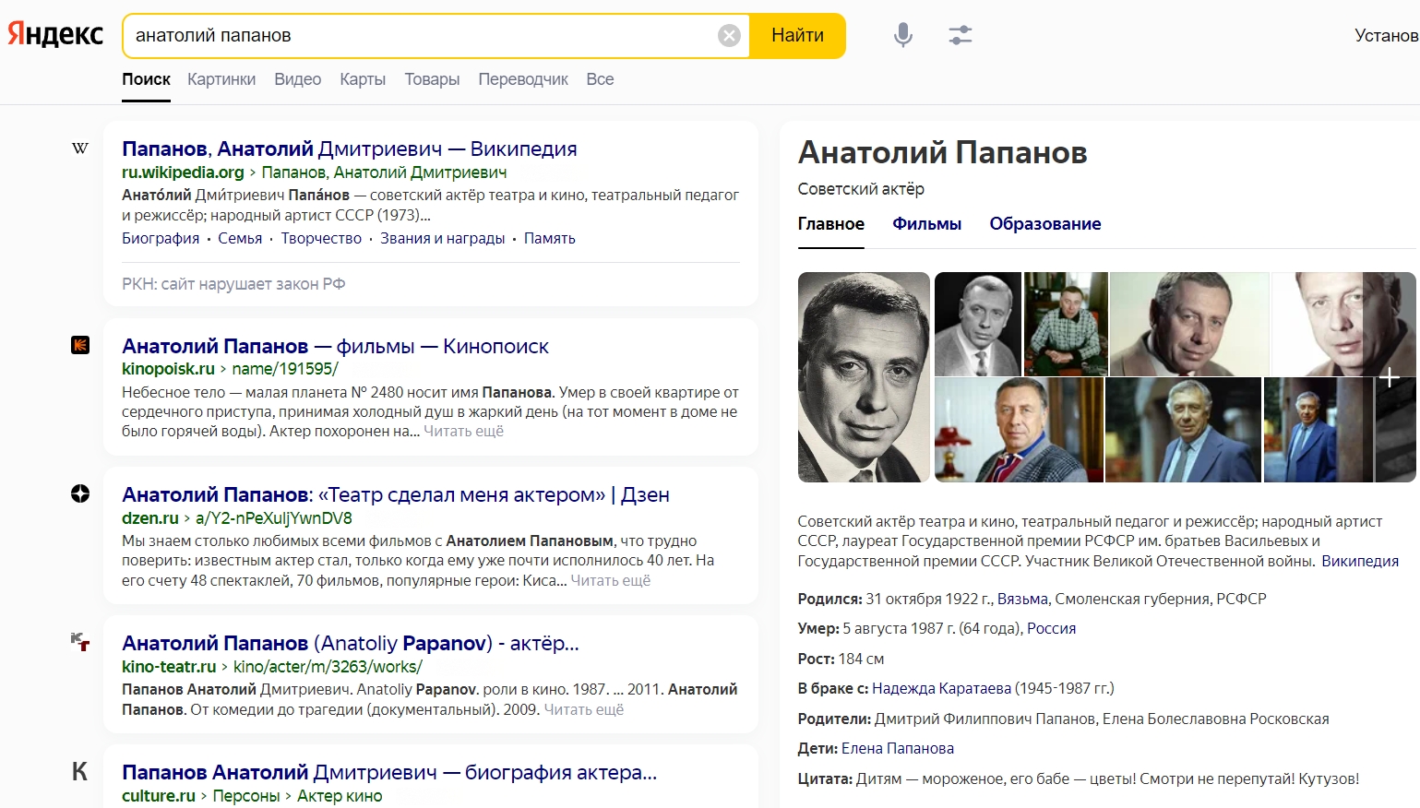This screenshot has width=1420, height=808.
Task: Open the Википедия result title link
Action: click(x=349, y=149)
